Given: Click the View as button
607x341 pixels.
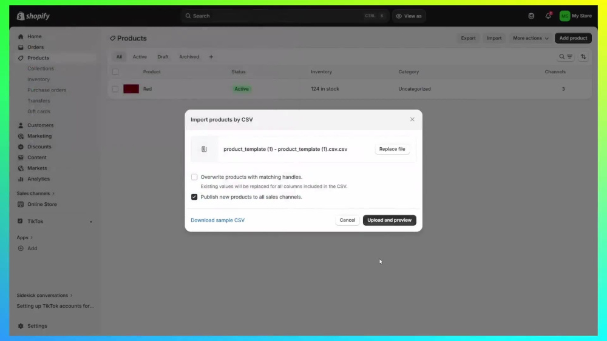Looking at the screenshot, I should pyautogui.click(x=409, y=16).
